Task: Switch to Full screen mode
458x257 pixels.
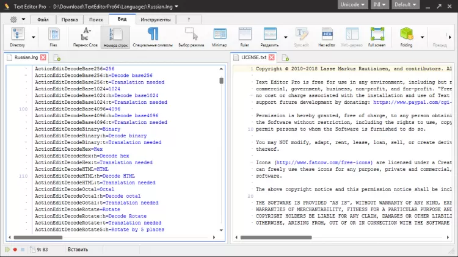Action: [x=377, y=37]
